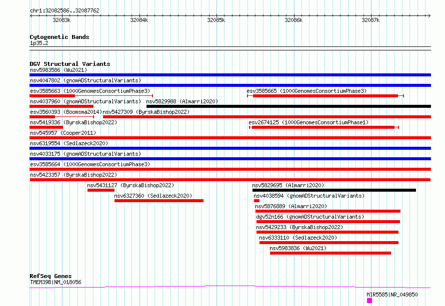This screenshot has width=445, height=306.
Task: Click the nsv5423357 (ByrskaBishop2022) red bar
Action: [230, 180]
